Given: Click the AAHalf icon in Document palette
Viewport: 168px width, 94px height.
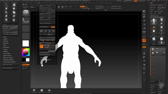Looking at the screenshot, I should pos(53,31).
